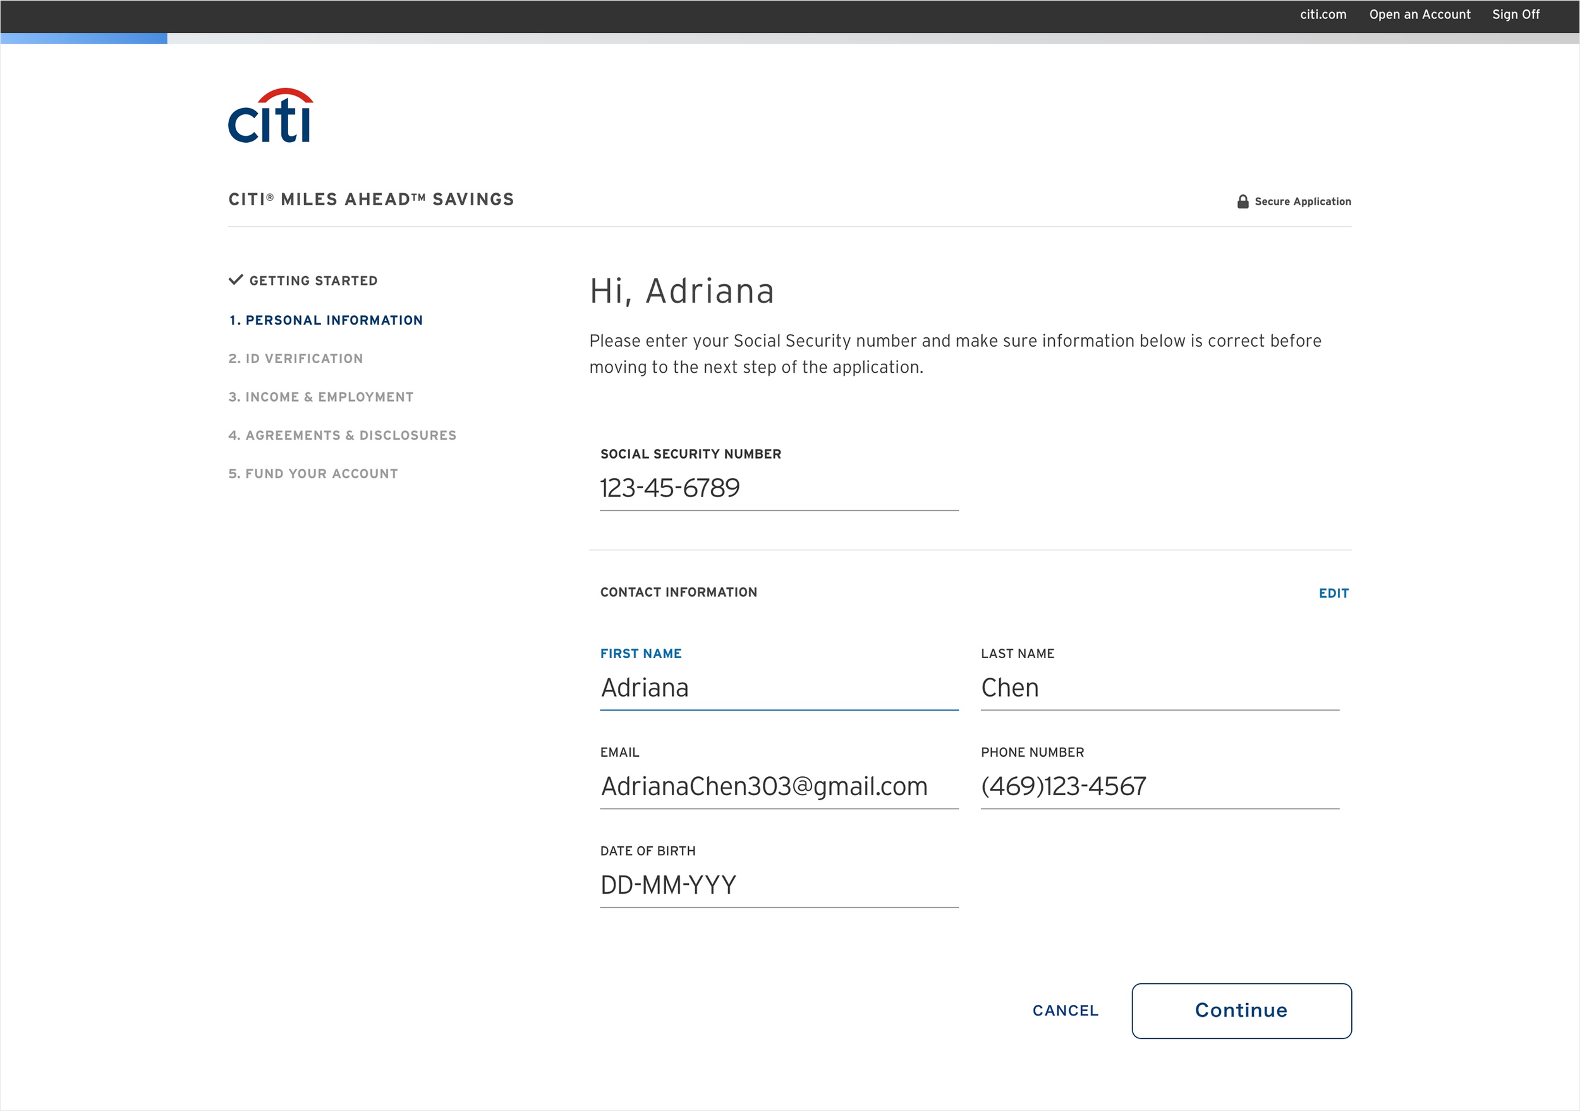1580x1111 pixels.
Task: Focus the First Name field
Action: tap(778, 688)
